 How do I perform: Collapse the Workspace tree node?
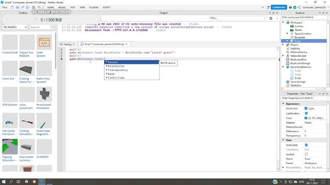click(283, 23)
